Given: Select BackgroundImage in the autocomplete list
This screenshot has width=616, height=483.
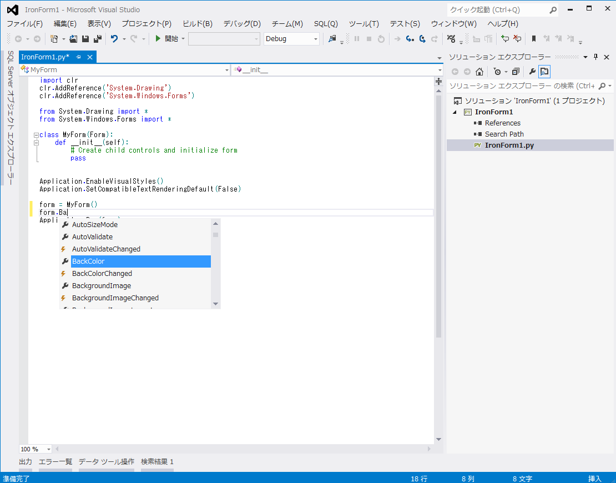Looking at the screenshot, I should (x=135, y=286).
